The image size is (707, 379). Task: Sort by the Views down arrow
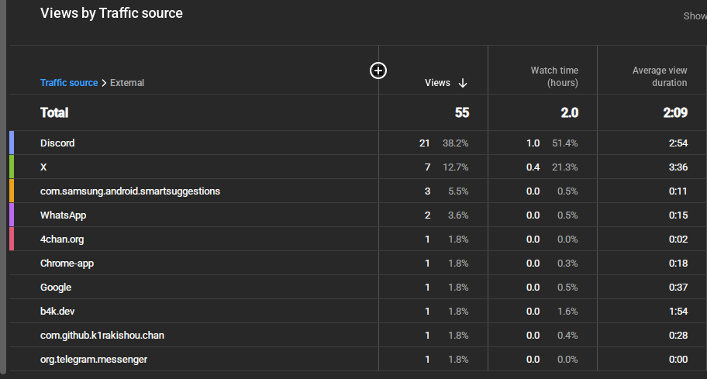463,83
